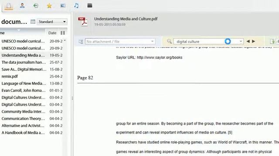The height and width of the screenshot is (156, 279).
Task: Sort by the Date column header
Action: (52, 33)
